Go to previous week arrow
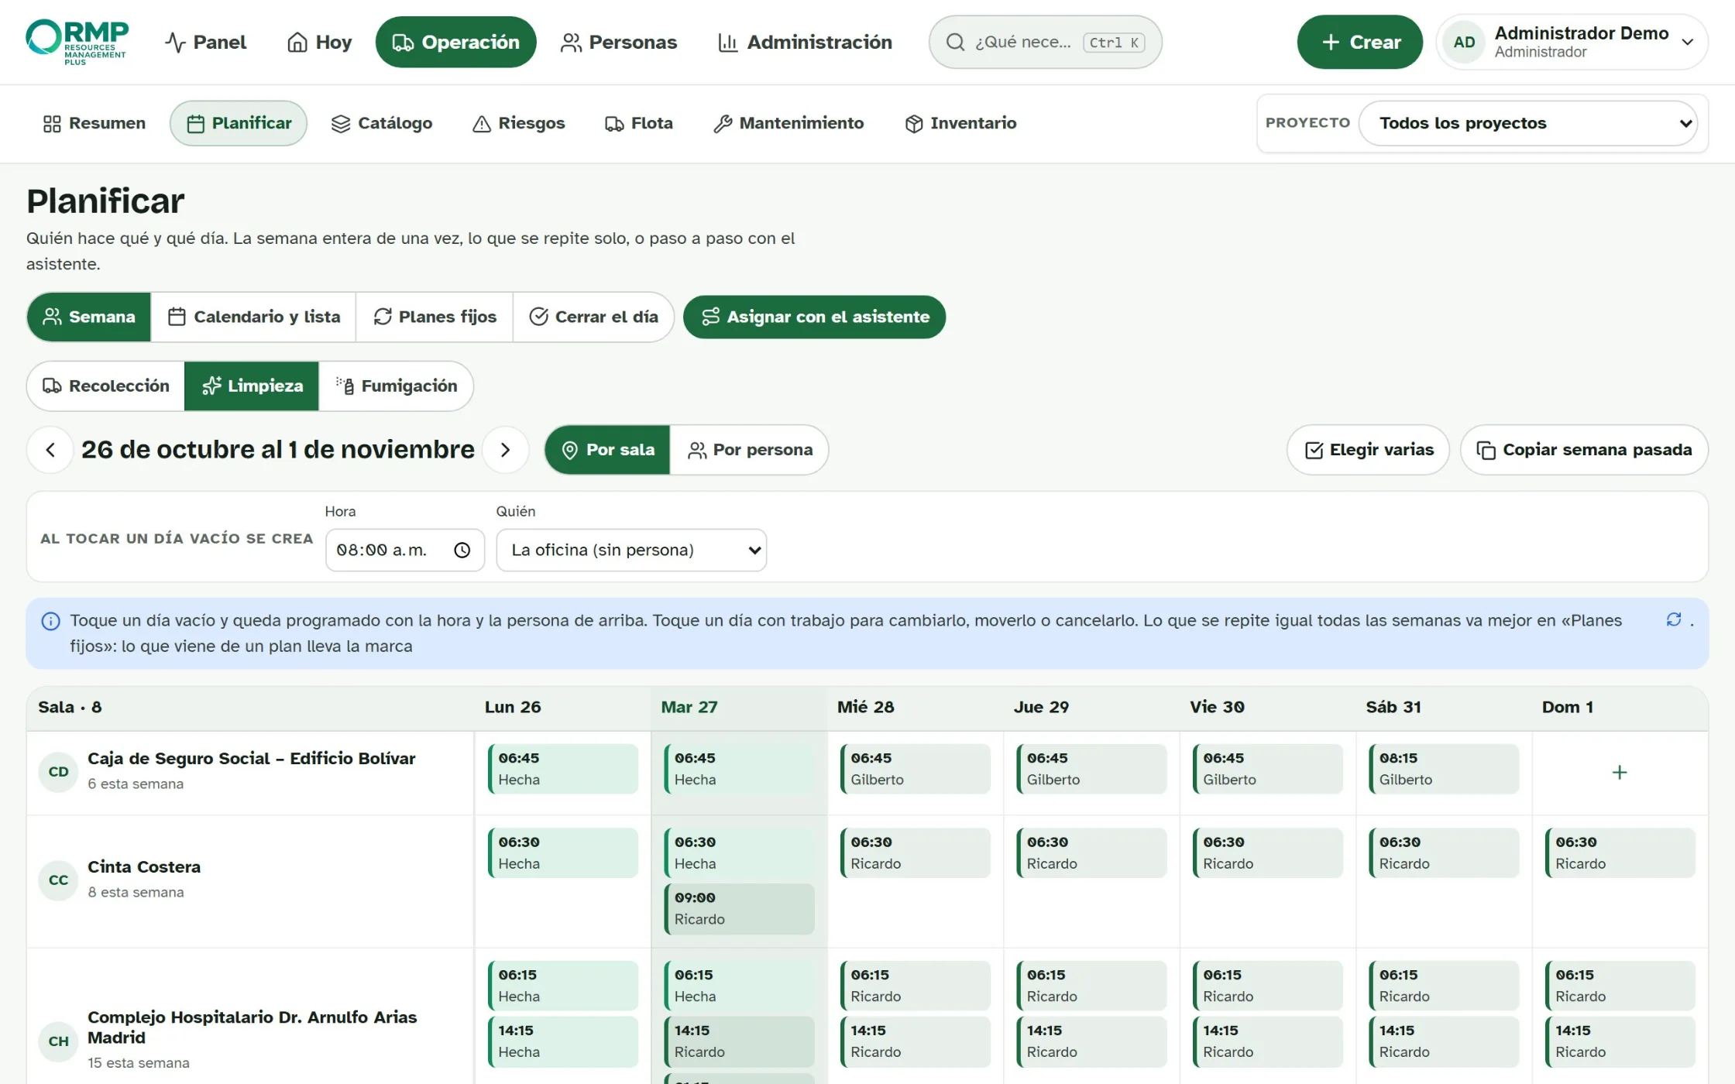 point(50,450)
